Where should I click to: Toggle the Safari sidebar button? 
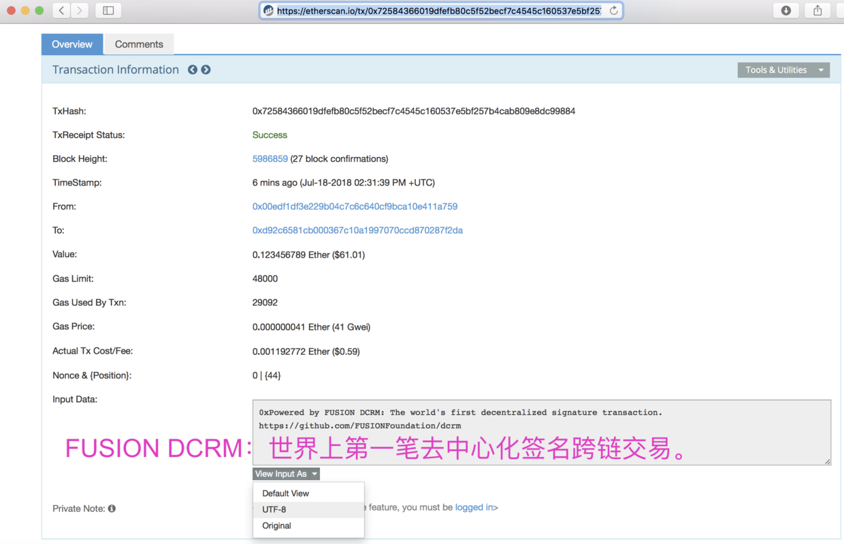(x=108, y=10)
